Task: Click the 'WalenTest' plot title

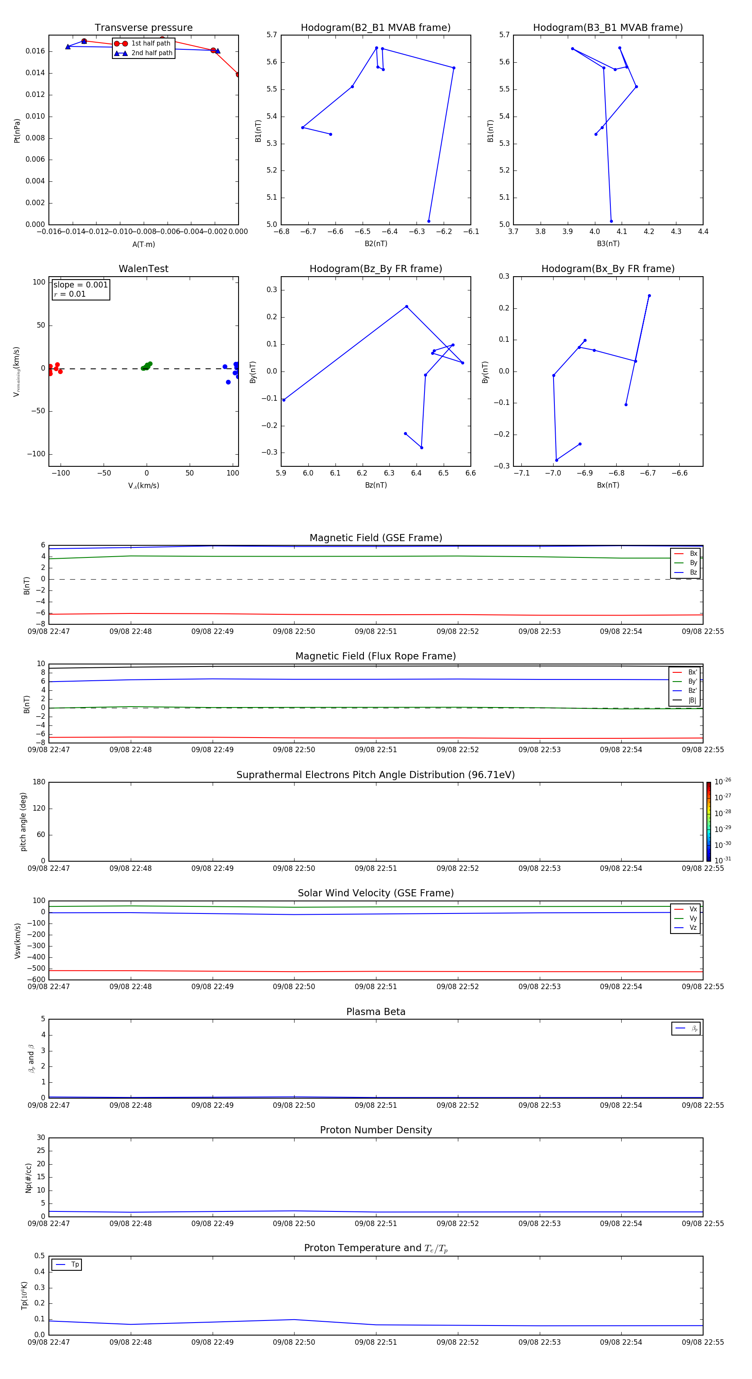Action: point(143,269)
